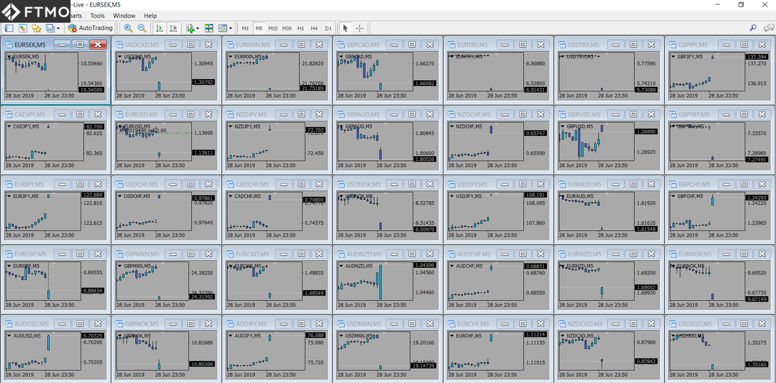
Task: Open the Templates dropdown arrow
Action: [231, 28]
